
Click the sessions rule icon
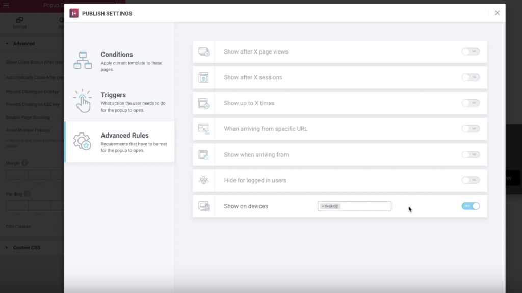point(203,77)
